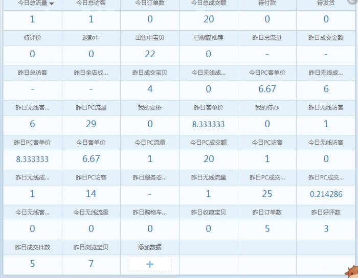Click the 昨日客单价 value 8.333333

point(209,124)
